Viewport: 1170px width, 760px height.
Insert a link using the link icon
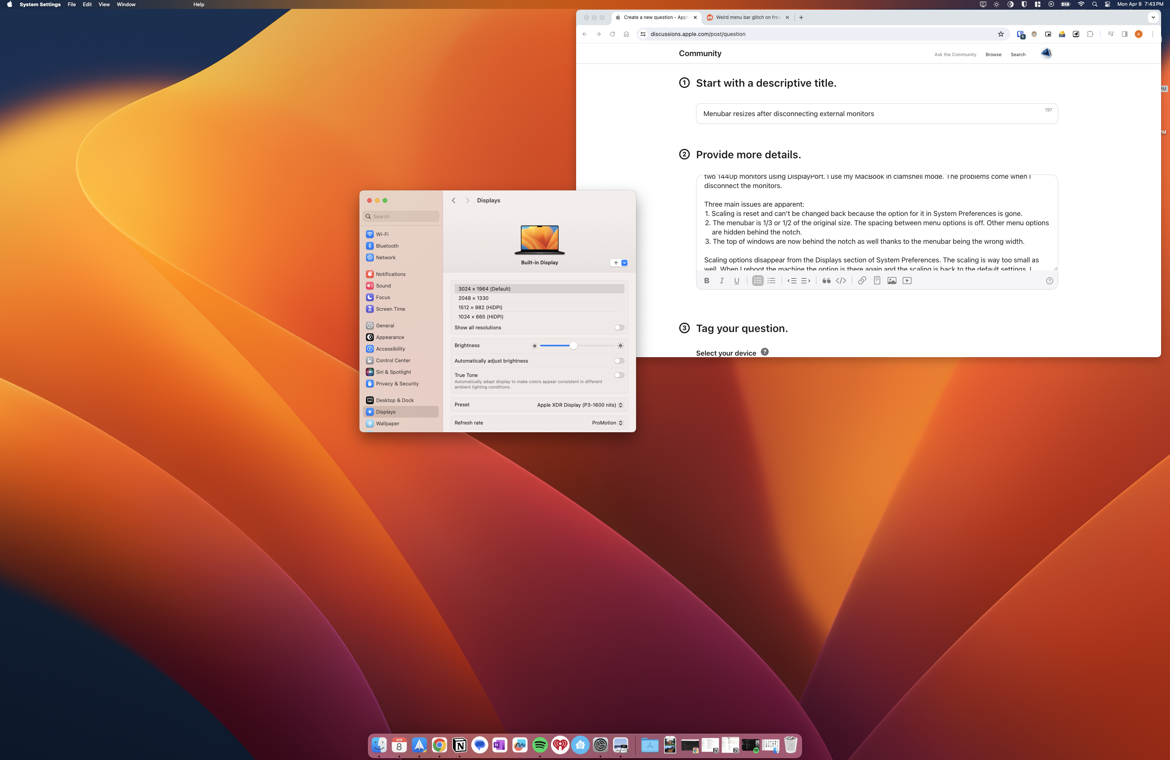pyautogui.click(x=862, y=281)
